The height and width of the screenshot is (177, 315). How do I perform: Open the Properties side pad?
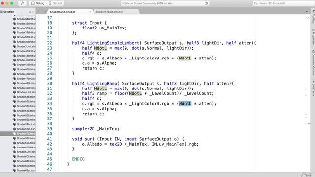313,37
